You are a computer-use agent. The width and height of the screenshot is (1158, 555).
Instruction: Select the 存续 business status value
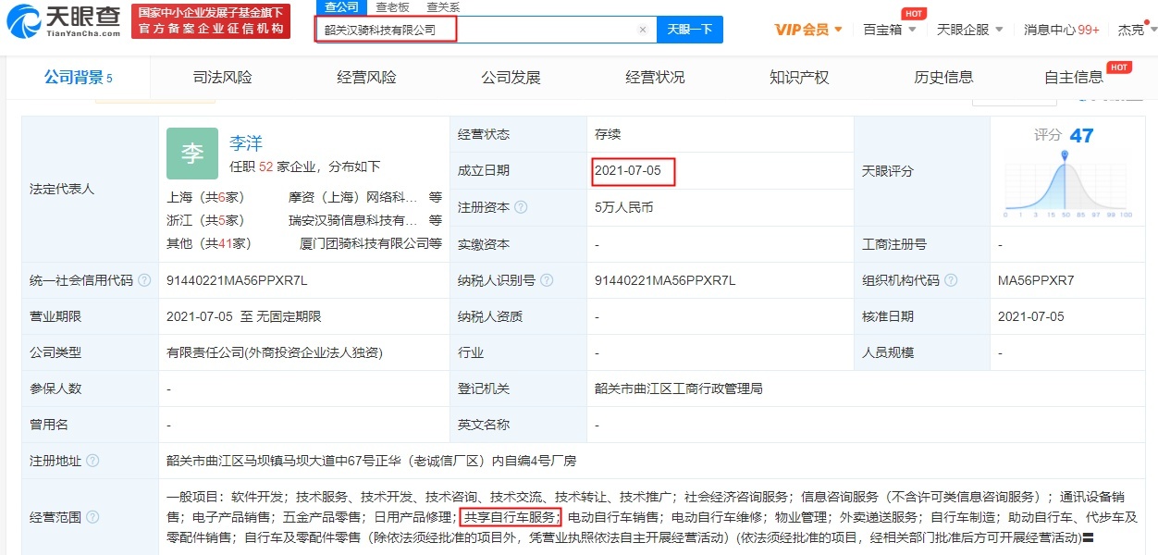[x=608, y=134]
